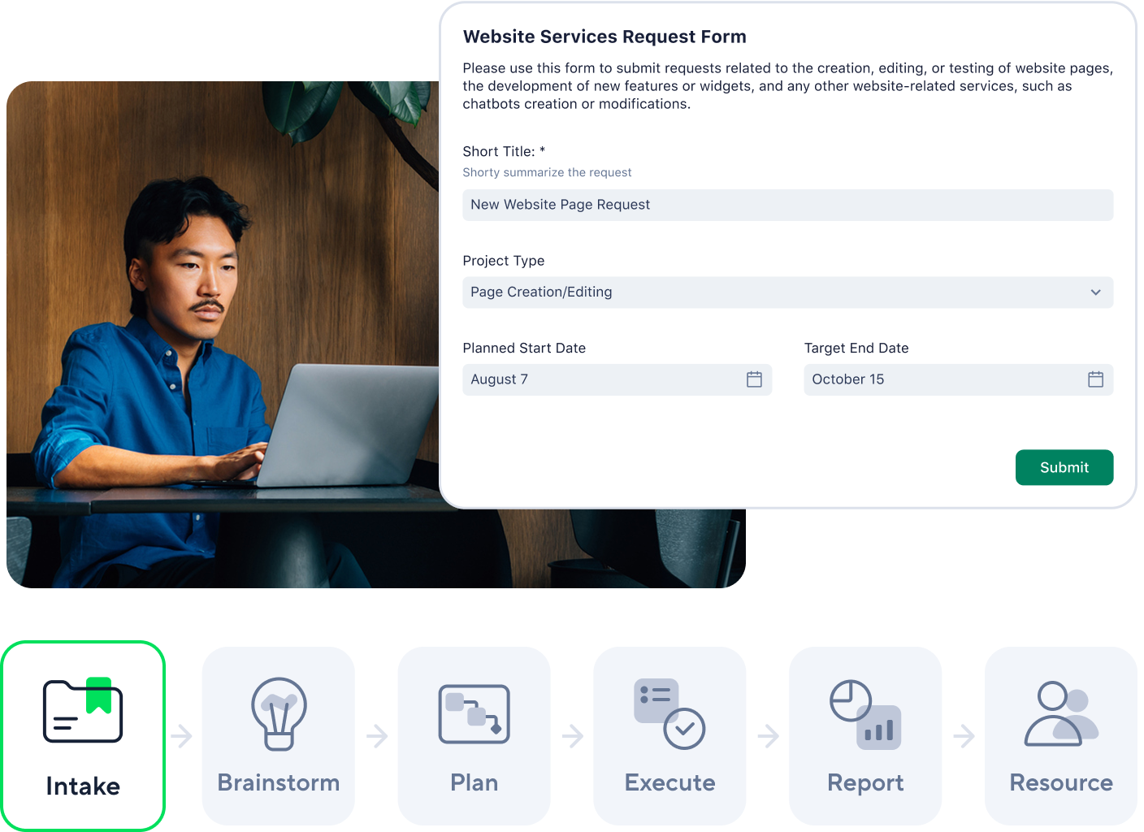The width and height of the screenshot is (1144, 832).
Task: Click the October 15 end date field
Action: (958, 379)
